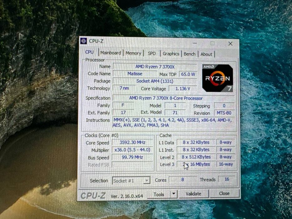Click the L1 Data size 8 x 32 KBytes

coord(196,142)
